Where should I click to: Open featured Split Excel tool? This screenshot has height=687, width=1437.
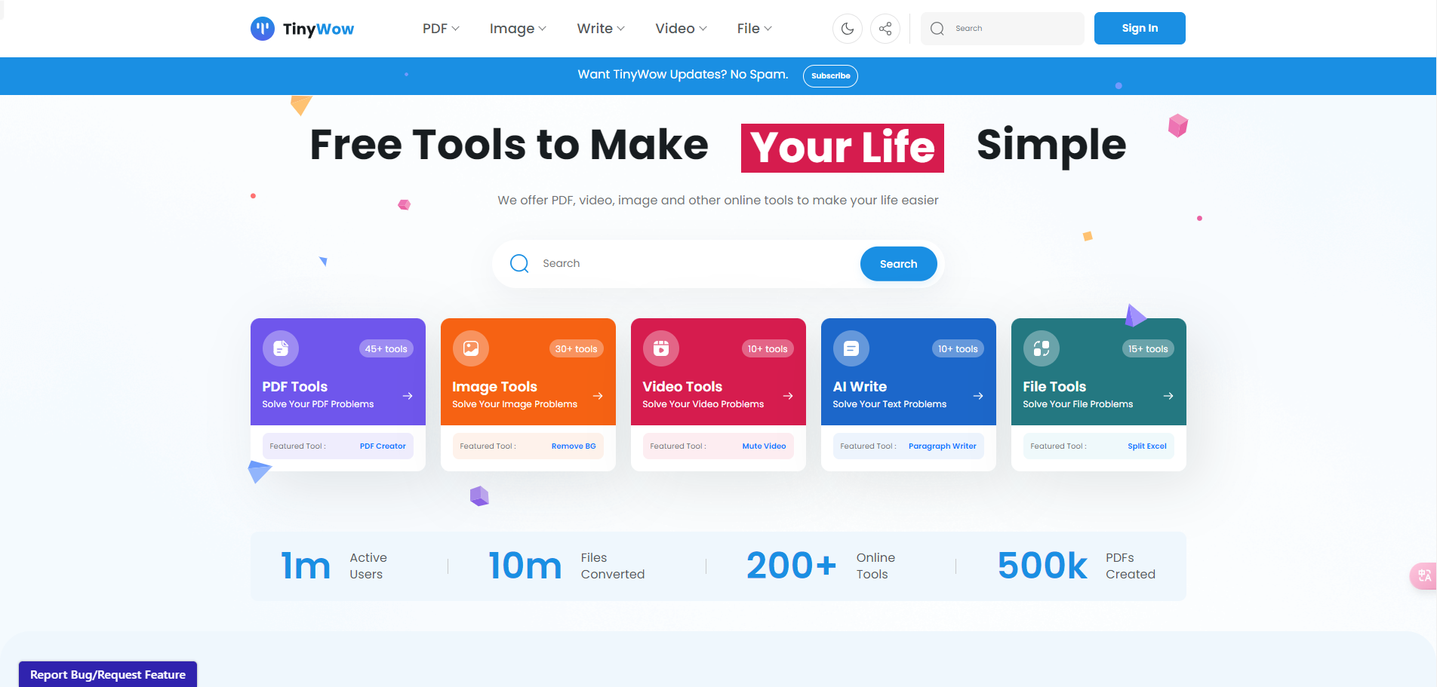pyautogui.click(x=1147, y=446)
